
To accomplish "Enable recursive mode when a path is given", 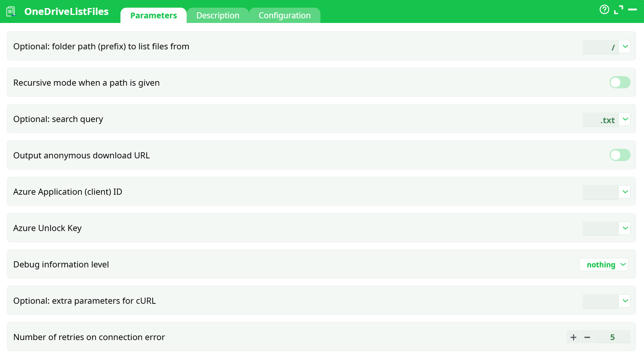I will pos(620,82).
